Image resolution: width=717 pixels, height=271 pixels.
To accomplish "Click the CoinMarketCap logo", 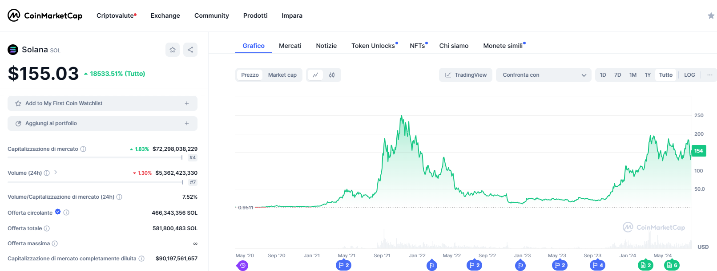I will click(45, 16).
